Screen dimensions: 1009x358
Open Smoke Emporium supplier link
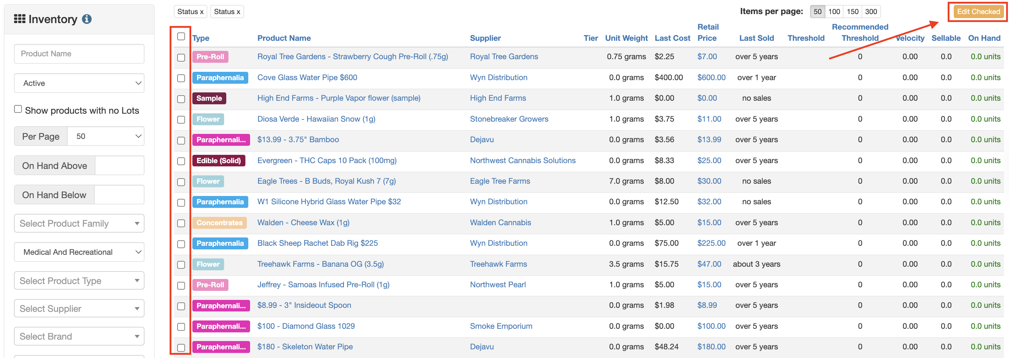[x=501, y=326]
